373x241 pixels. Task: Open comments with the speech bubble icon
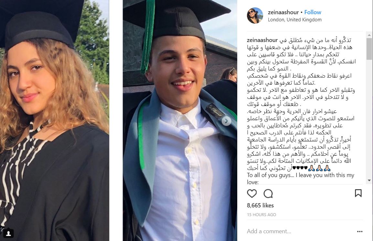(x=268, y=194)
